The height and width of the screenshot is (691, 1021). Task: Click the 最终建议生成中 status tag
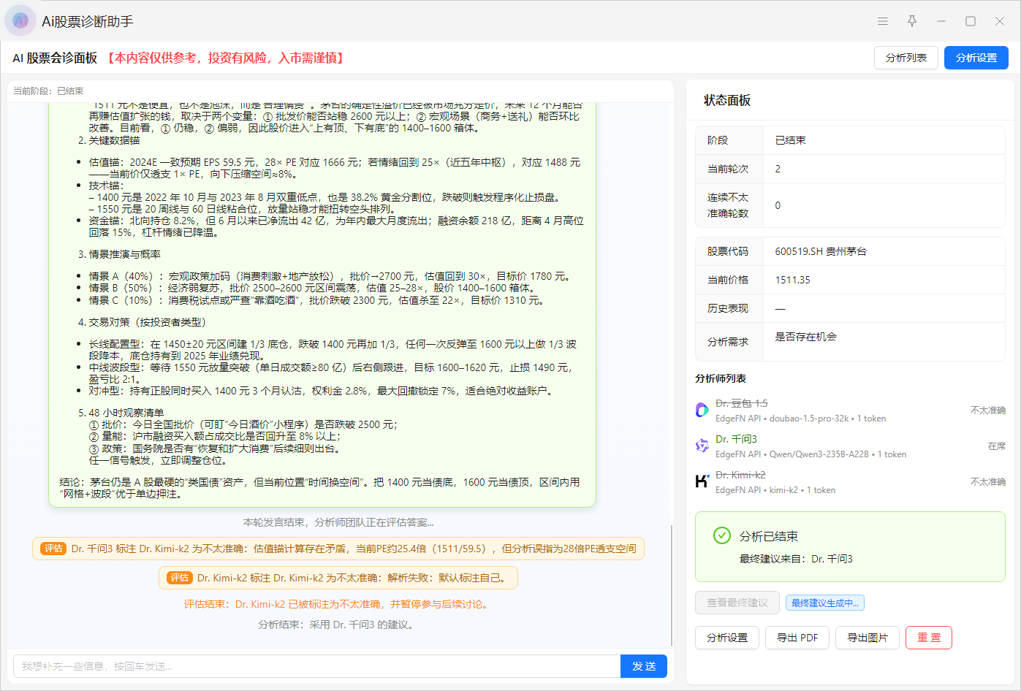pos(825,603)
